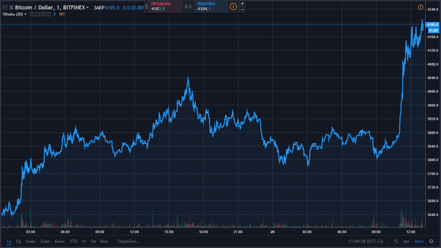Screen dimensions: 441x248
Task: Click the 01:00 countdown label
Action: (x=433, y=30)
